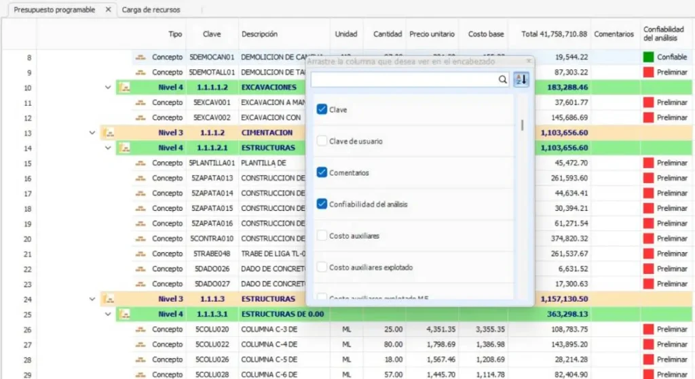Click the Precio unitario column header
Screen dimensions: 695x379
(x=432, y=34)
